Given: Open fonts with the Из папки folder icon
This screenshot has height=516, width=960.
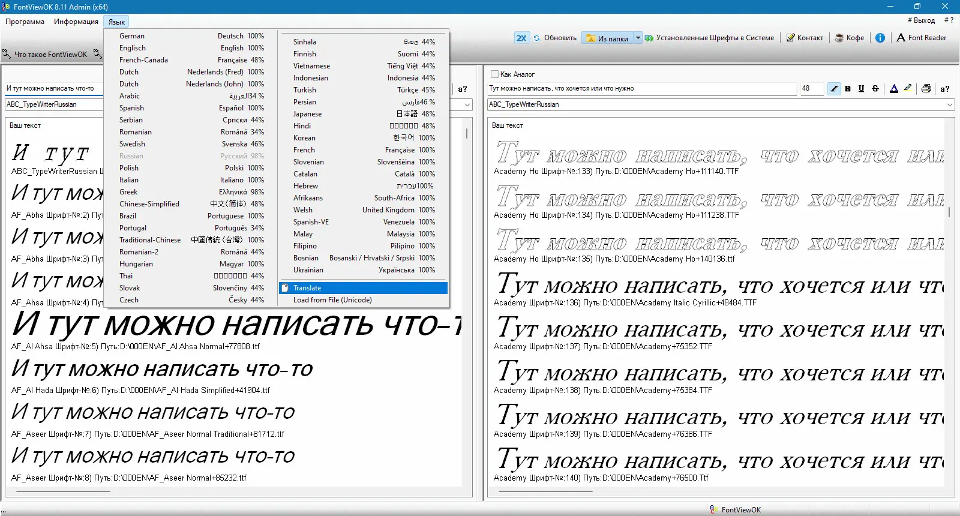Looking at the screenshot, I should click(x=590, y=38).
